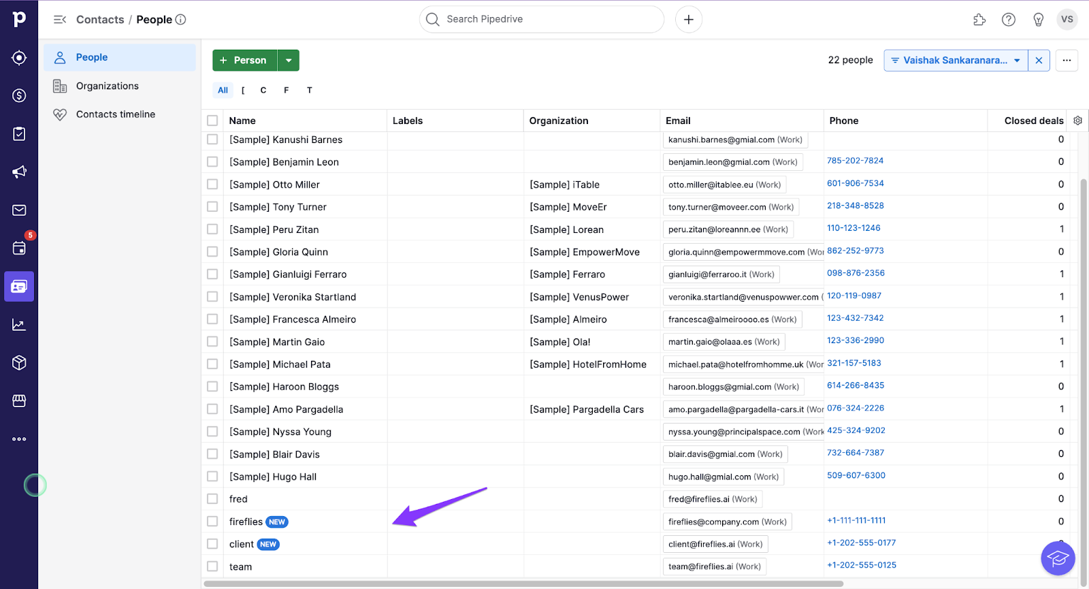Open the Products box icon in sidebar
Viewport: 1089px width, 589px height.
point(19,363)
